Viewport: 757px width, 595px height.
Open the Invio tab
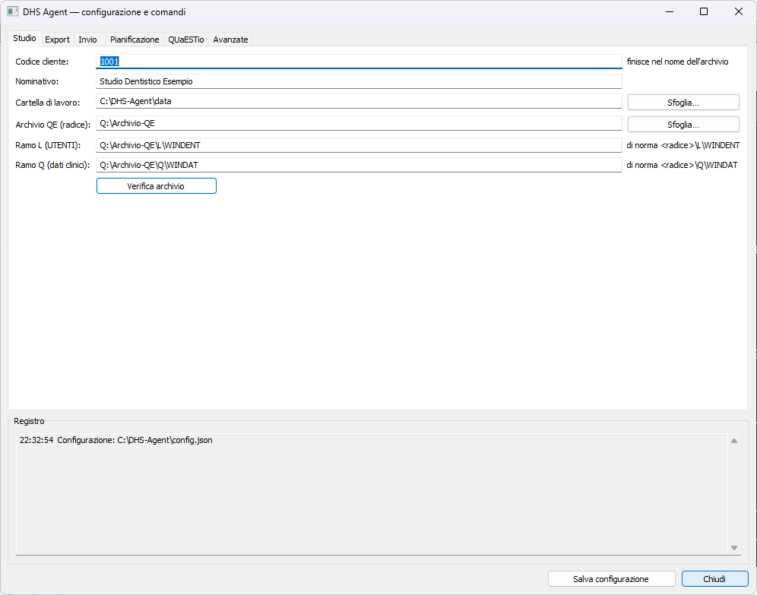click(88, 40)
